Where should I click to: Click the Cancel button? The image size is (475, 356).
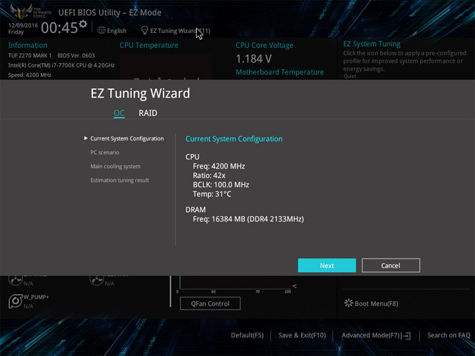click(391, 266)
